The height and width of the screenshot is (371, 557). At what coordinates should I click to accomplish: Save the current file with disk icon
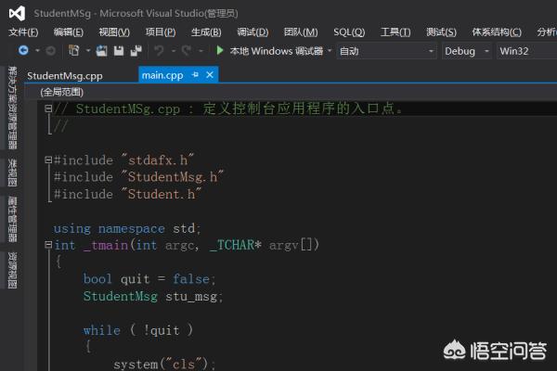119,51
